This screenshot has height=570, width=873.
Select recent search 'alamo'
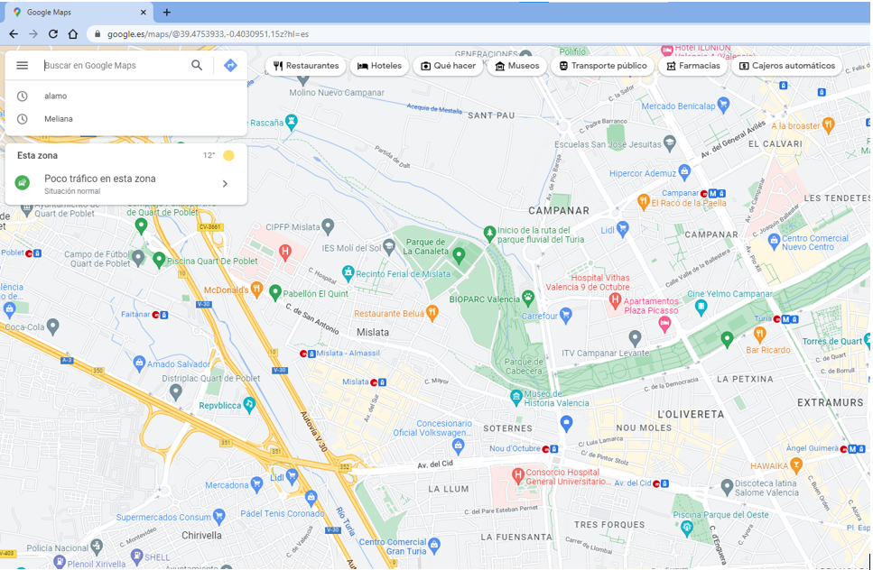tap(56, 97)
